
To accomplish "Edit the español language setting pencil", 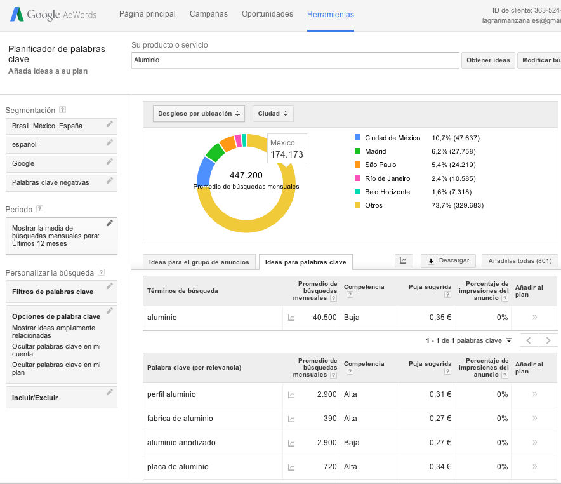I will (x=110, y=143).
